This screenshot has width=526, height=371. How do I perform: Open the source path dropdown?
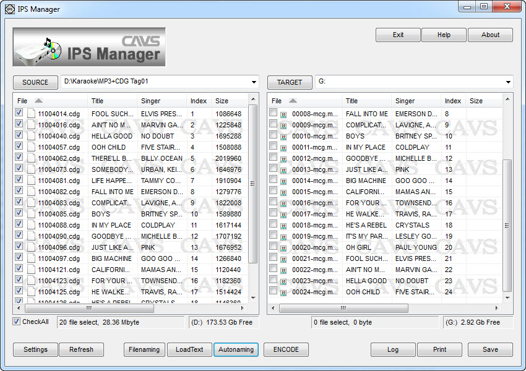254,82
